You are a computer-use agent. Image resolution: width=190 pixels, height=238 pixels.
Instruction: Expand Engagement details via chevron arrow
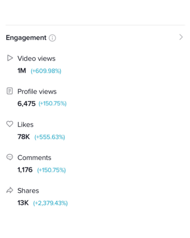(181, 37)
